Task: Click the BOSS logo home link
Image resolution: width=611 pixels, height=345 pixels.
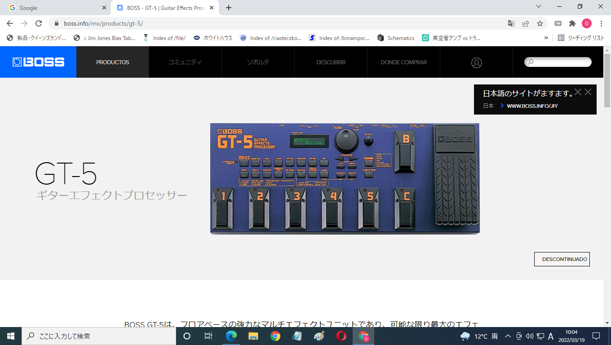Action: click(x=38, y=62)
